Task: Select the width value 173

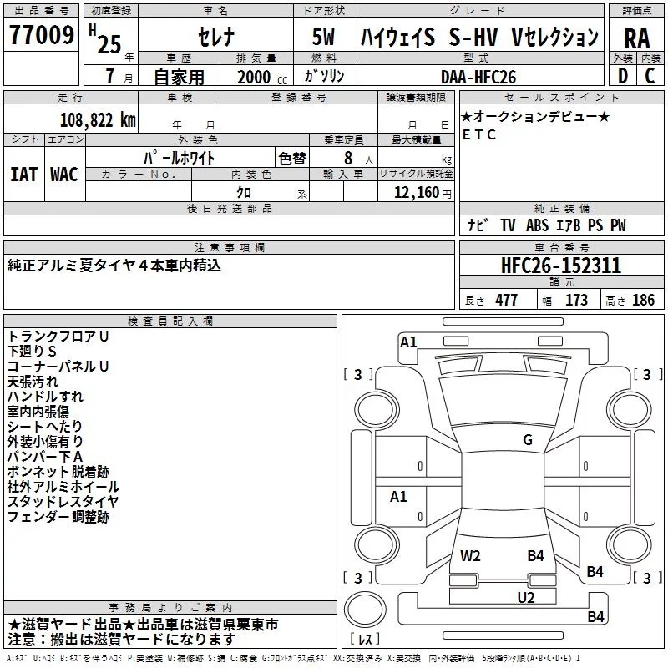Action: 576,301
